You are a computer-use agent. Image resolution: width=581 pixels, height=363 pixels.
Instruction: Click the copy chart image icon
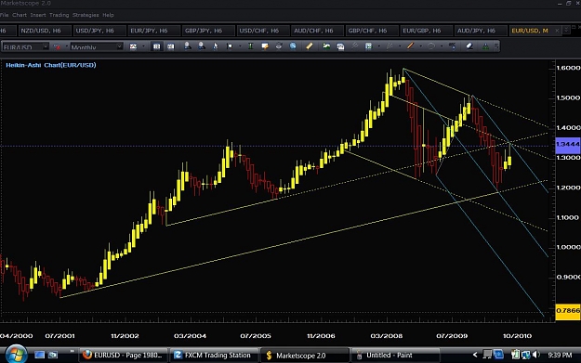[340, 46]
